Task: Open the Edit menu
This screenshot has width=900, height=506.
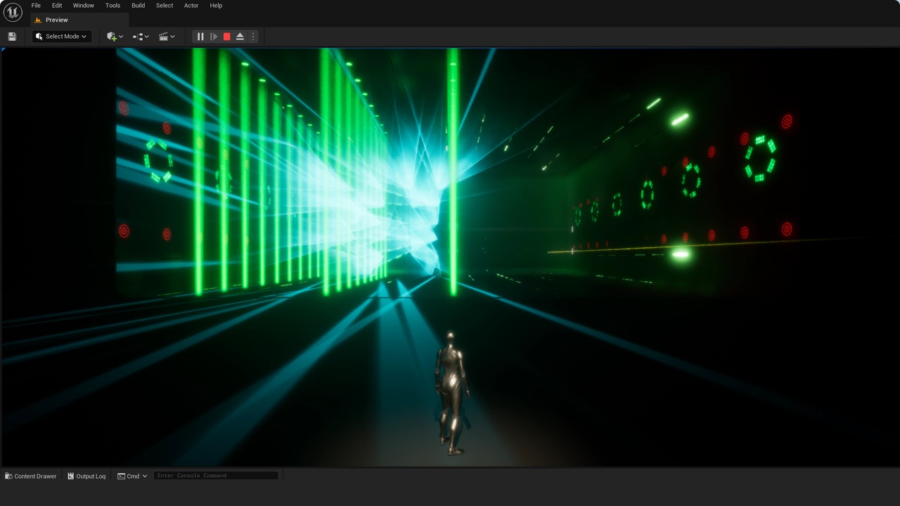Action: point(57,6)
